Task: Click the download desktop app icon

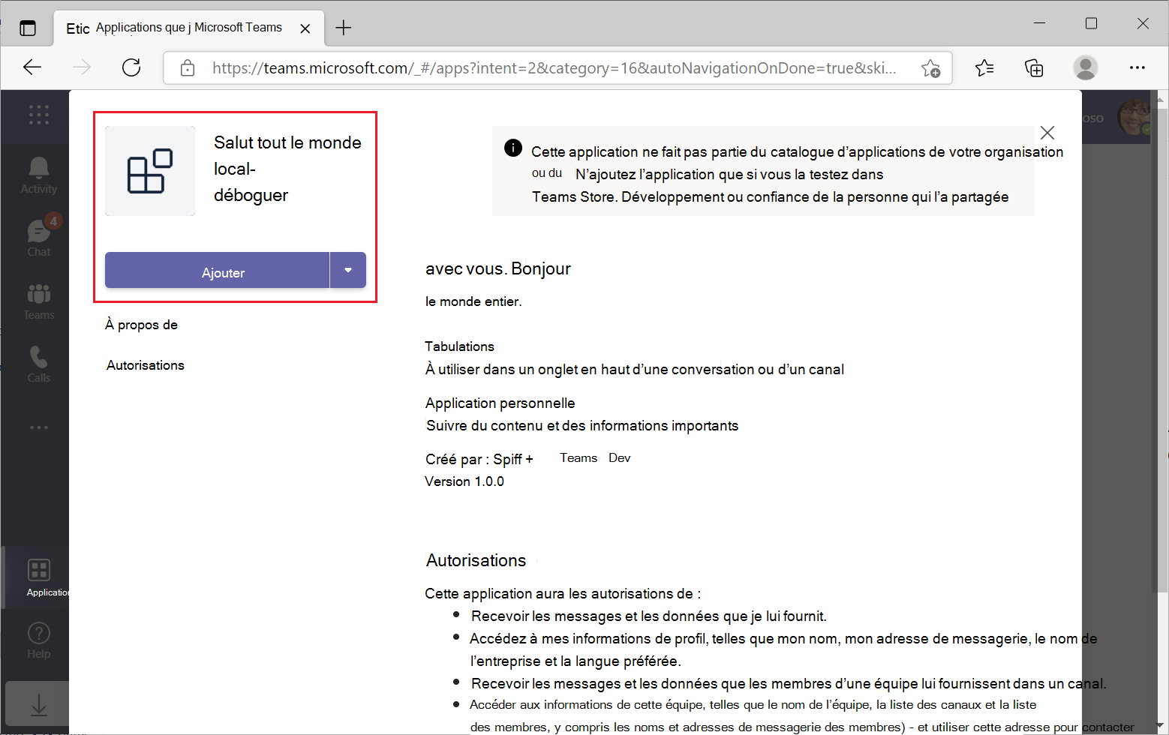Action: tap(38, 704)
